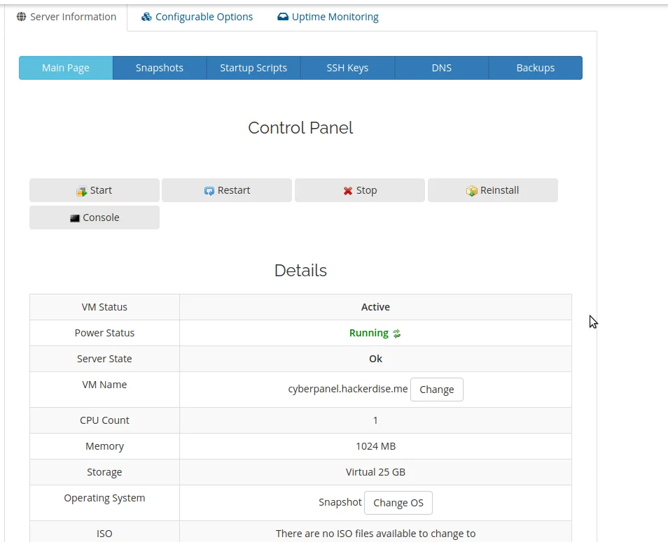Image resolution: width=668 pixels, height=542 pixels.
Task: Click the red X Stop icon
Action: (347, 191)
